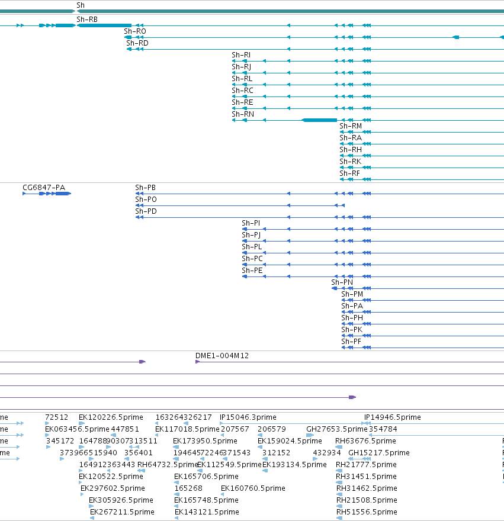
Task: Select the Sh-RN transcript label
Action: point(243,114)
